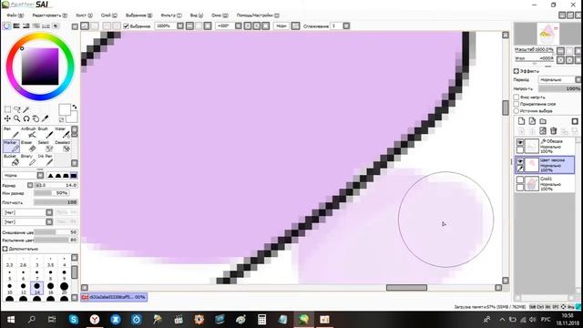Activate the rotate view tool
Image resolution: width=583 pixels, height=328 pixels.
(x=26, y=118)
